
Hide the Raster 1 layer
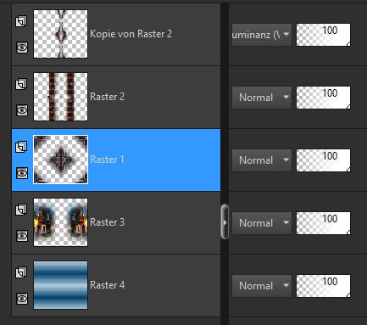tap(22, 173)
